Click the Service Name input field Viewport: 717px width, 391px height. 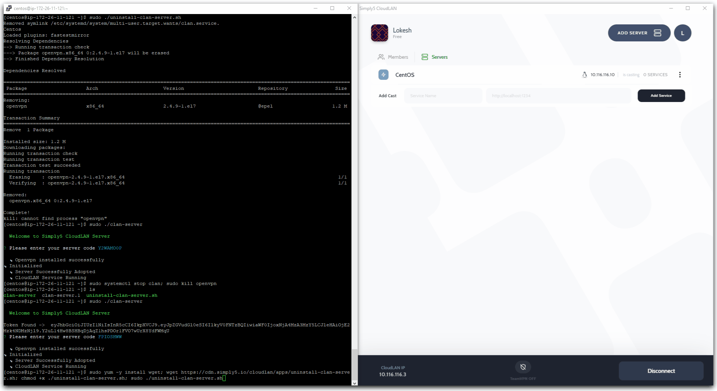(x=443, y=95)
